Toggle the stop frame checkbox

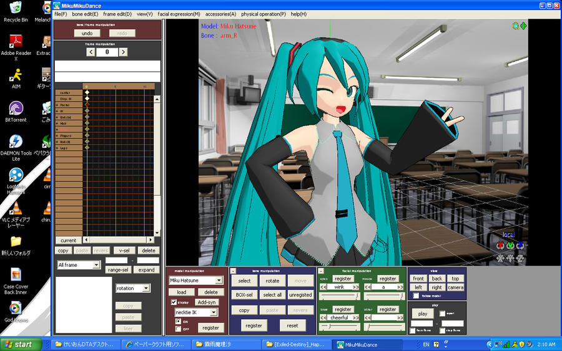pyautogui.click(x=442, y=330)
